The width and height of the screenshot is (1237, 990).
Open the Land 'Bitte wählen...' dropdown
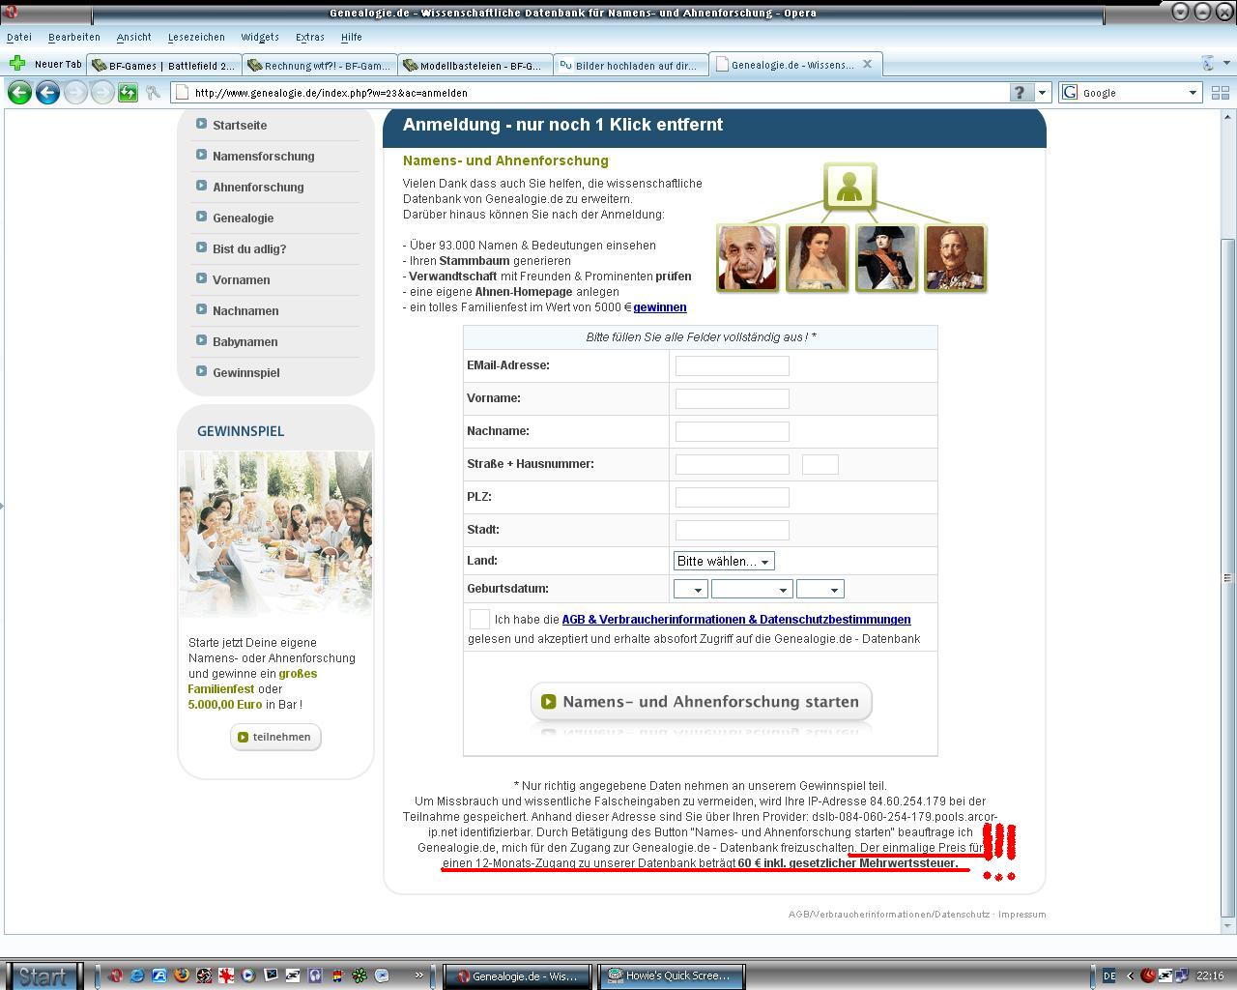coord(724,561)
